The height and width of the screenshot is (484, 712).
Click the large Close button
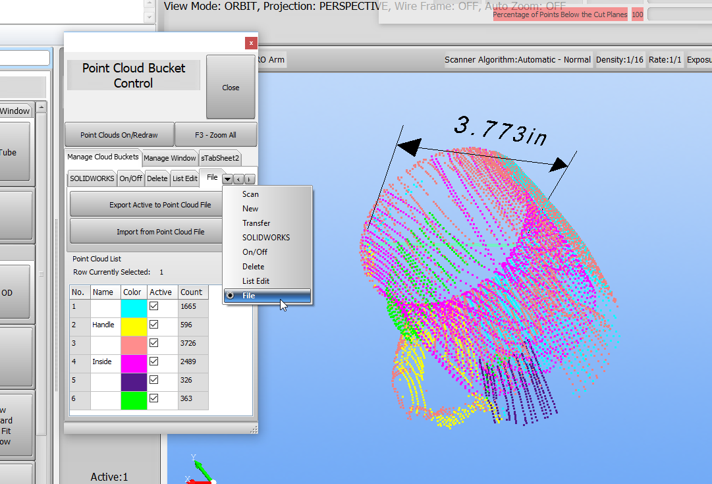[x=231, y=87]
